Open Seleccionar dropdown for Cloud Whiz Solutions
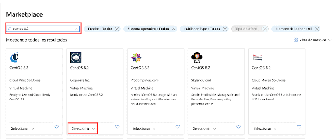The height and width of the screenshot is (139, 336). tap(23, 128)
